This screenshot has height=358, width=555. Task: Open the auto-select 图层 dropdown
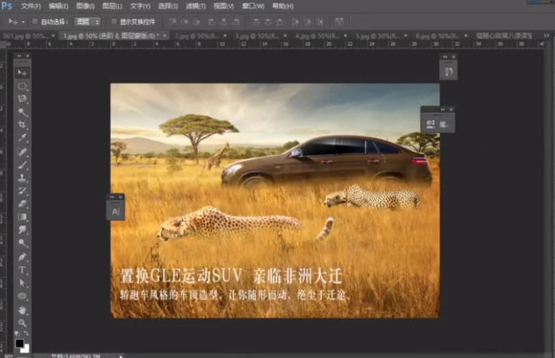(x=87, y=21)
